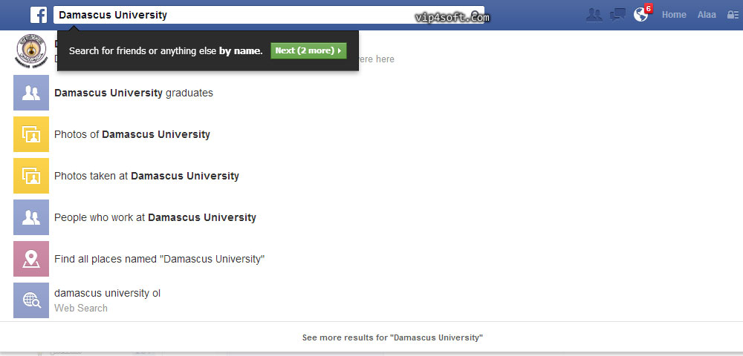Click the Damascus University search field
The width and height of the screenshot is (743, 356).
[269, 15]
